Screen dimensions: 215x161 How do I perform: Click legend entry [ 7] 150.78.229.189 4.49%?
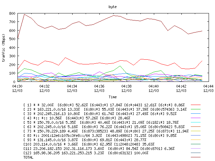[106, 131]
